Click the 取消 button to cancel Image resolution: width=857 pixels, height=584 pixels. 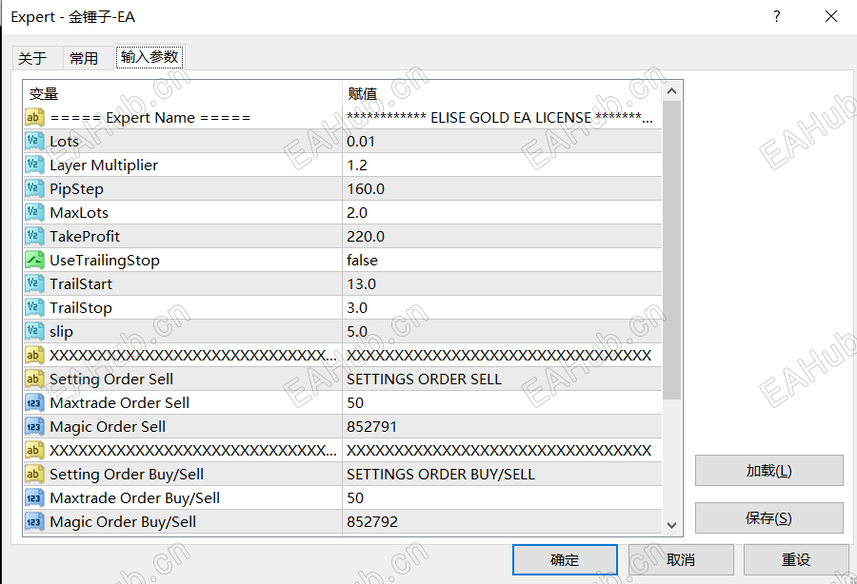click(680, 559)
